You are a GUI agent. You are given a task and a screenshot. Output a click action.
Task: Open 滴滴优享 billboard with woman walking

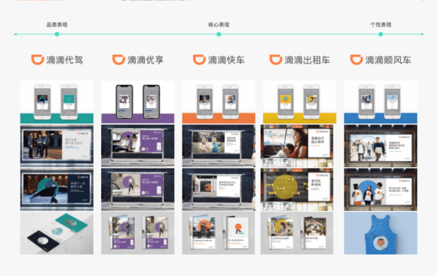(138, 189)
